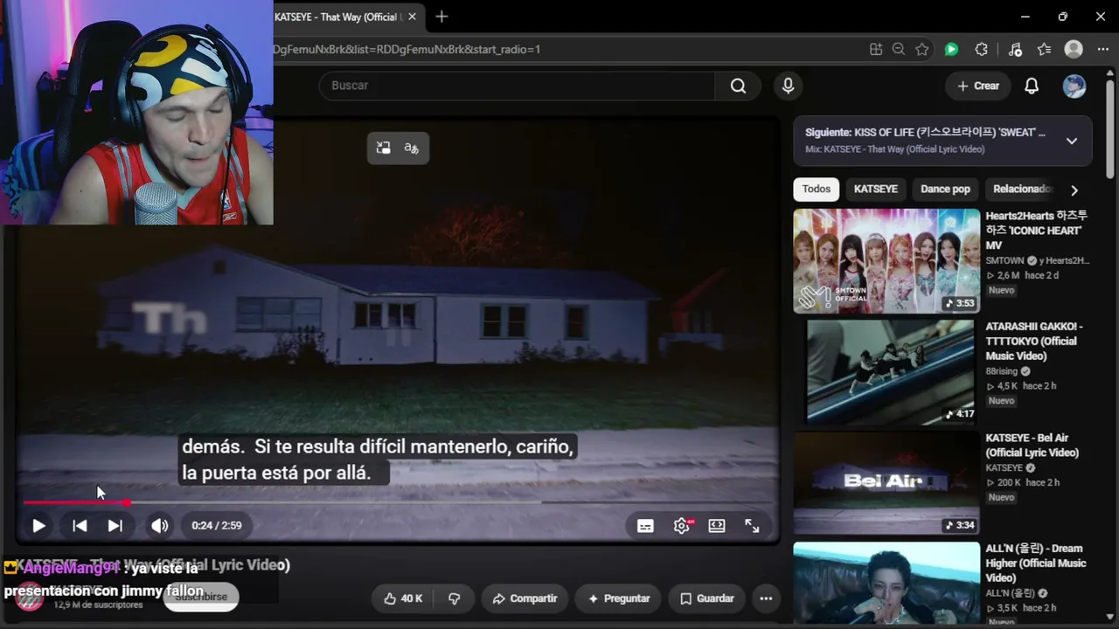Open the browser favorites list icon

coord(1045,50)
